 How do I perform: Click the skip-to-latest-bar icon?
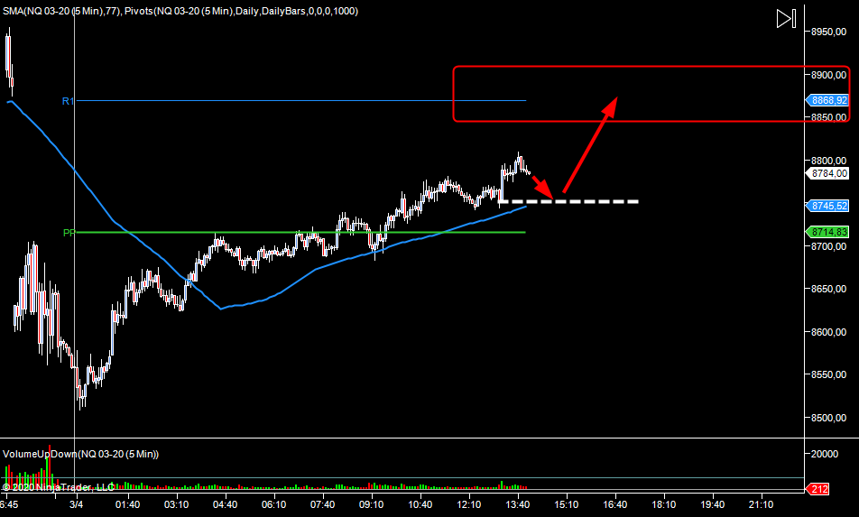[x=785, y=19]
